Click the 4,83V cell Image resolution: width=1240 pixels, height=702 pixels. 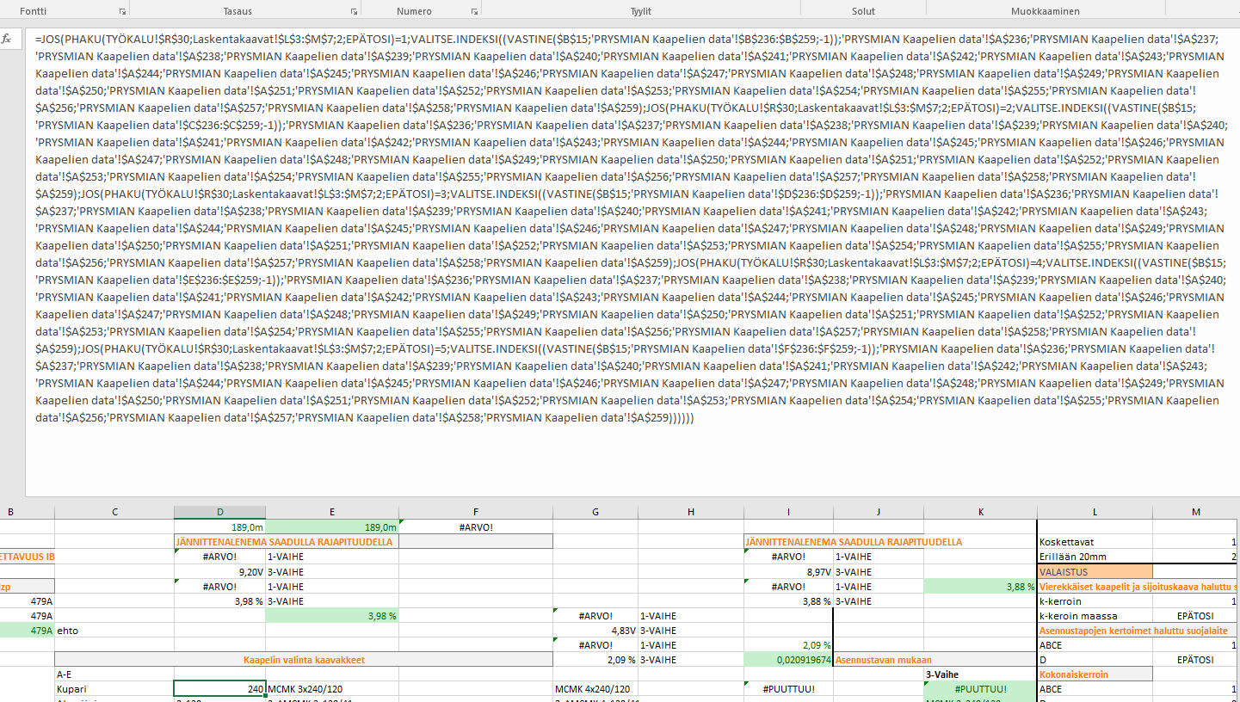595,631
